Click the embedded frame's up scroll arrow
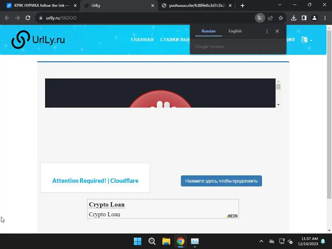Image resolution: width=332 pixels, height=249 pixels. (x=278, y=81)
